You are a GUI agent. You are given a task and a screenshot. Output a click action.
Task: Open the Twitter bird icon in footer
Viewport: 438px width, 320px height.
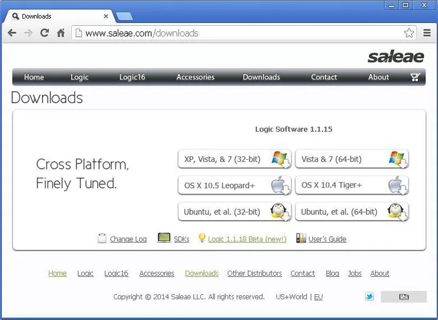[x=369, y=296]
